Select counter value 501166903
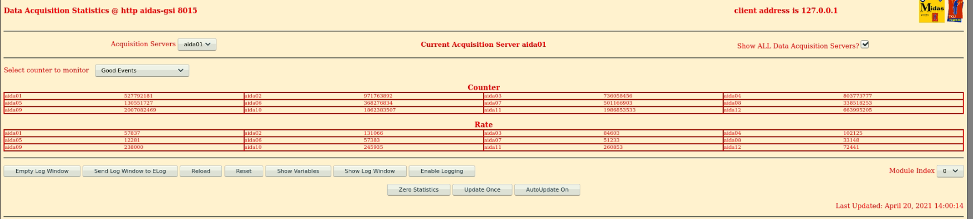973x219 pixels. tap(618, 103)
